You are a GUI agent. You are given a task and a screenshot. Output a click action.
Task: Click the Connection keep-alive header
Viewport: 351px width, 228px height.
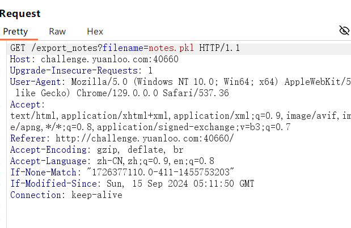pyautogui.click(x=66, y=195)
